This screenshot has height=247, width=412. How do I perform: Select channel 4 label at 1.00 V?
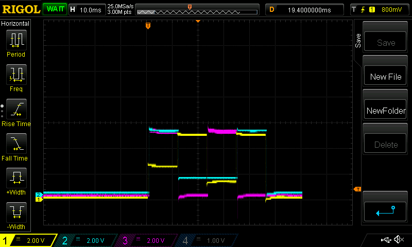[x=208, y=240]
